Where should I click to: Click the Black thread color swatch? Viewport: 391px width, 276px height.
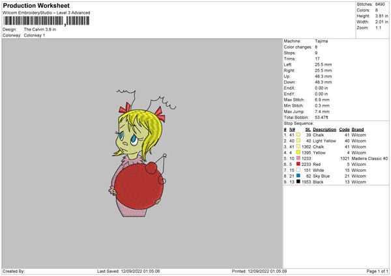(x=298, y=182)
